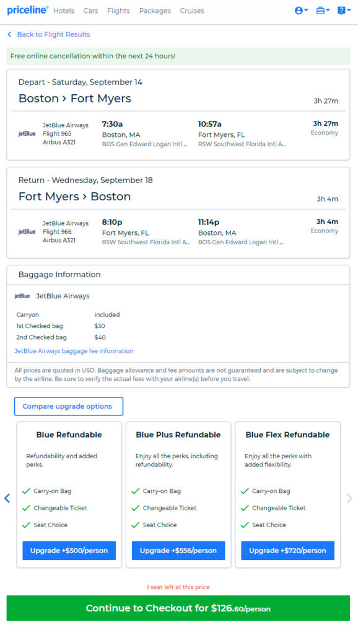The height and width of the screenshot is (635, 358).
Task: Open the Hotels menu item
Action: click(64, 11)
